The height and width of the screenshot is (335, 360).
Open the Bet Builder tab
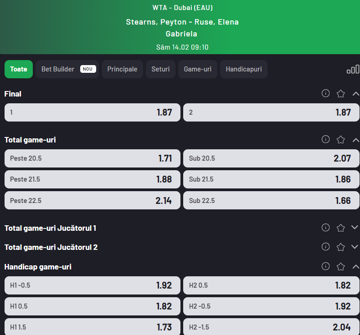pos(67,69)
